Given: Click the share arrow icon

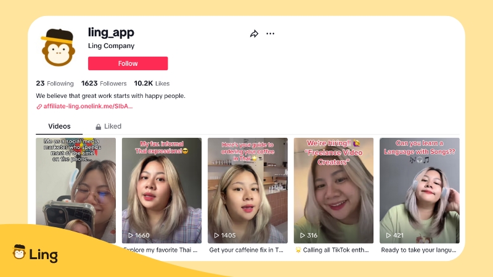Looking at the screenshot, I should 254,34.
